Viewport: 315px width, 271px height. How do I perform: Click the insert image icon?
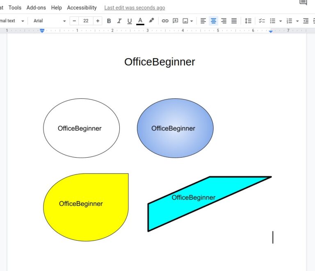pos(185,21)
